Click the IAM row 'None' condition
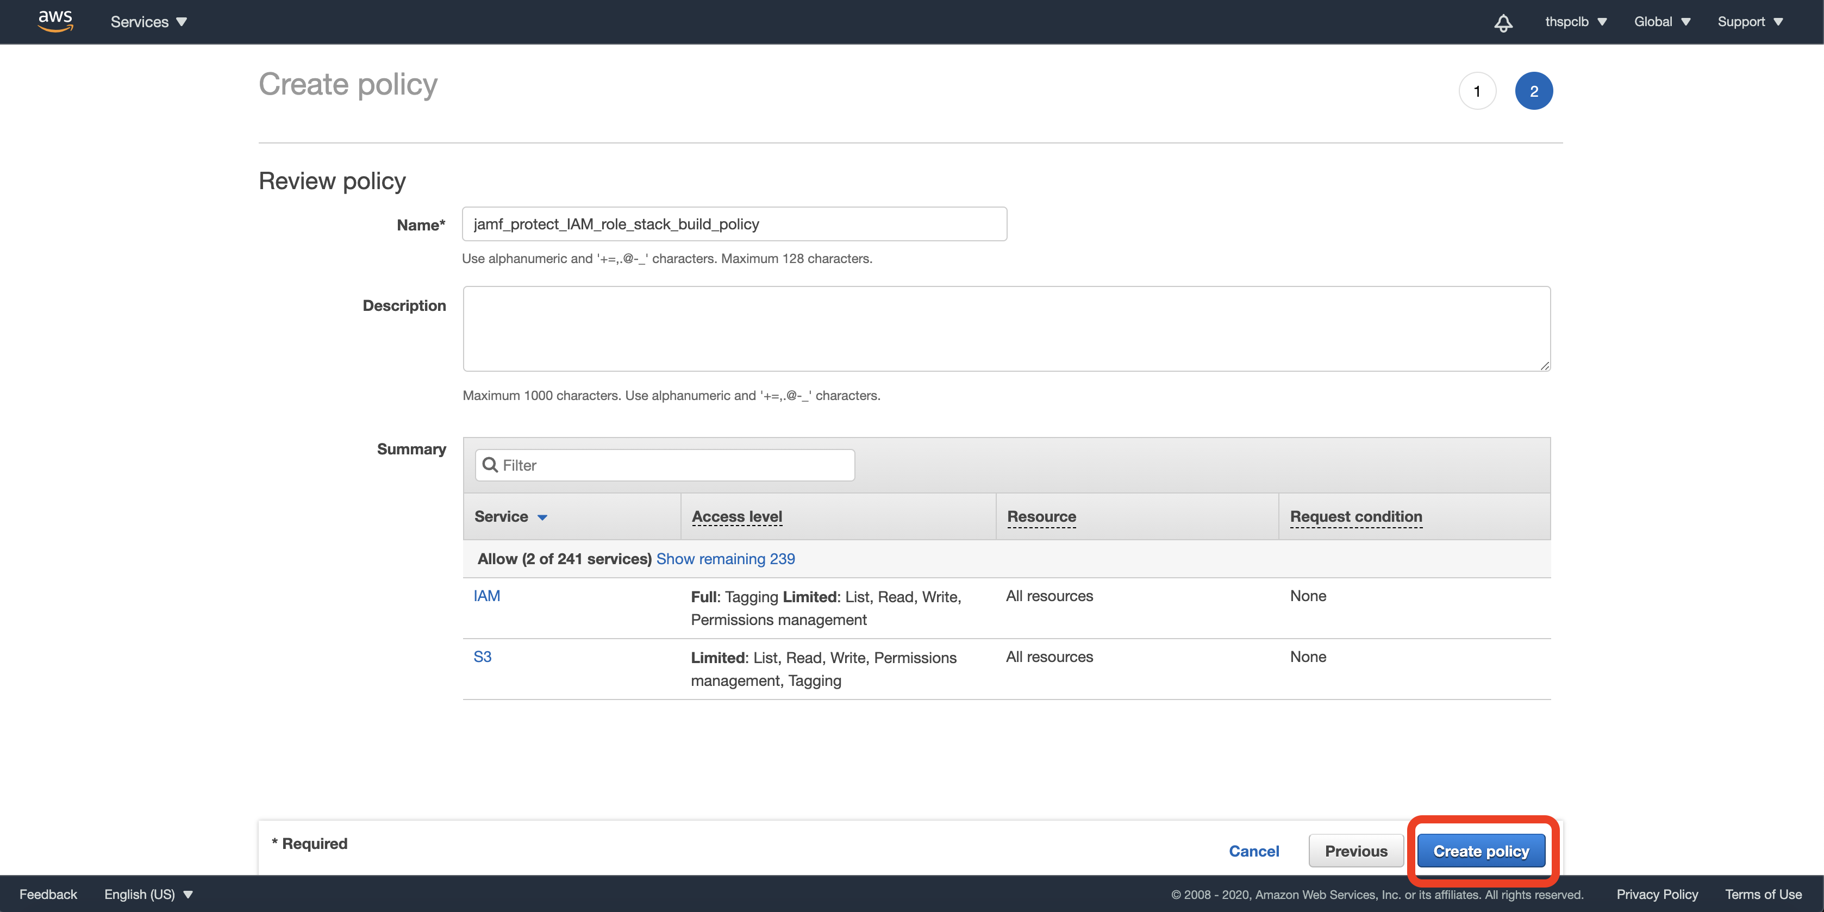The height and width of the screenshot is (912, 1824). point(1308,596)
